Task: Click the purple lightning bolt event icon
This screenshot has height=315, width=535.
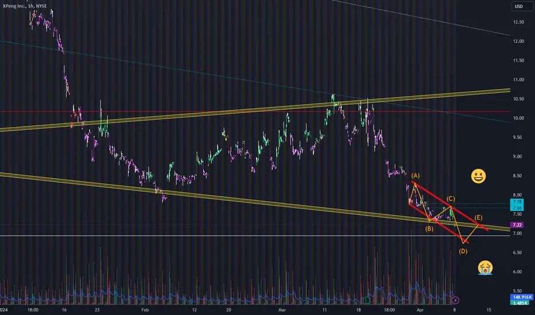Action: click(x=455, y=300)
